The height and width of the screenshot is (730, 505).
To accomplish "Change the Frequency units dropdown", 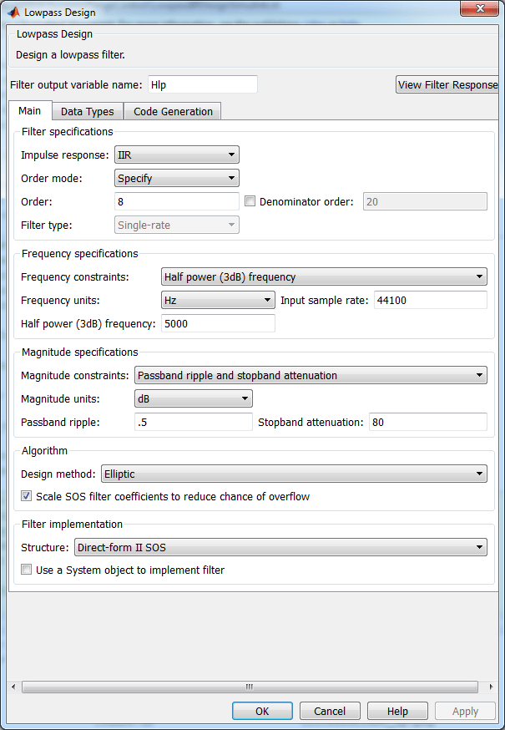I will 217,300.
